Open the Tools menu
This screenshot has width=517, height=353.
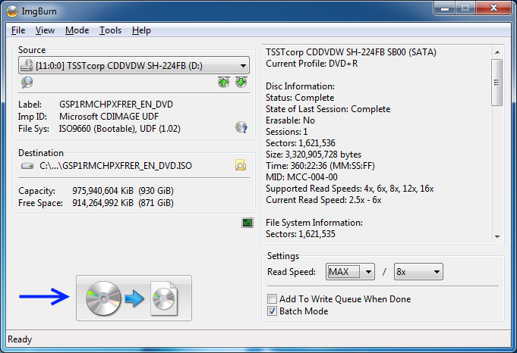[x=110, y=30]
